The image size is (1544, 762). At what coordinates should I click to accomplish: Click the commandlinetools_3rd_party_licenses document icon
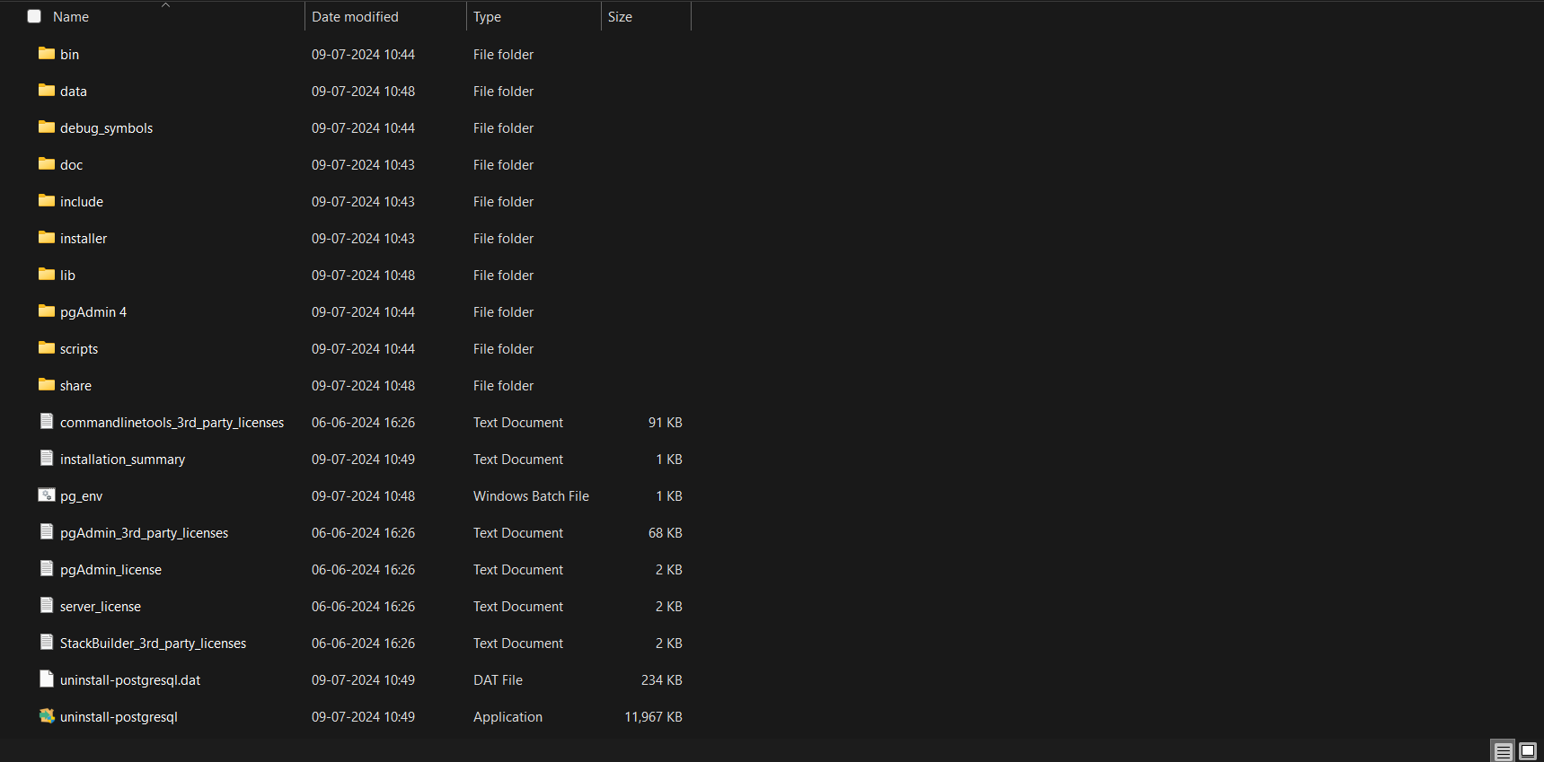coord(47,421)
